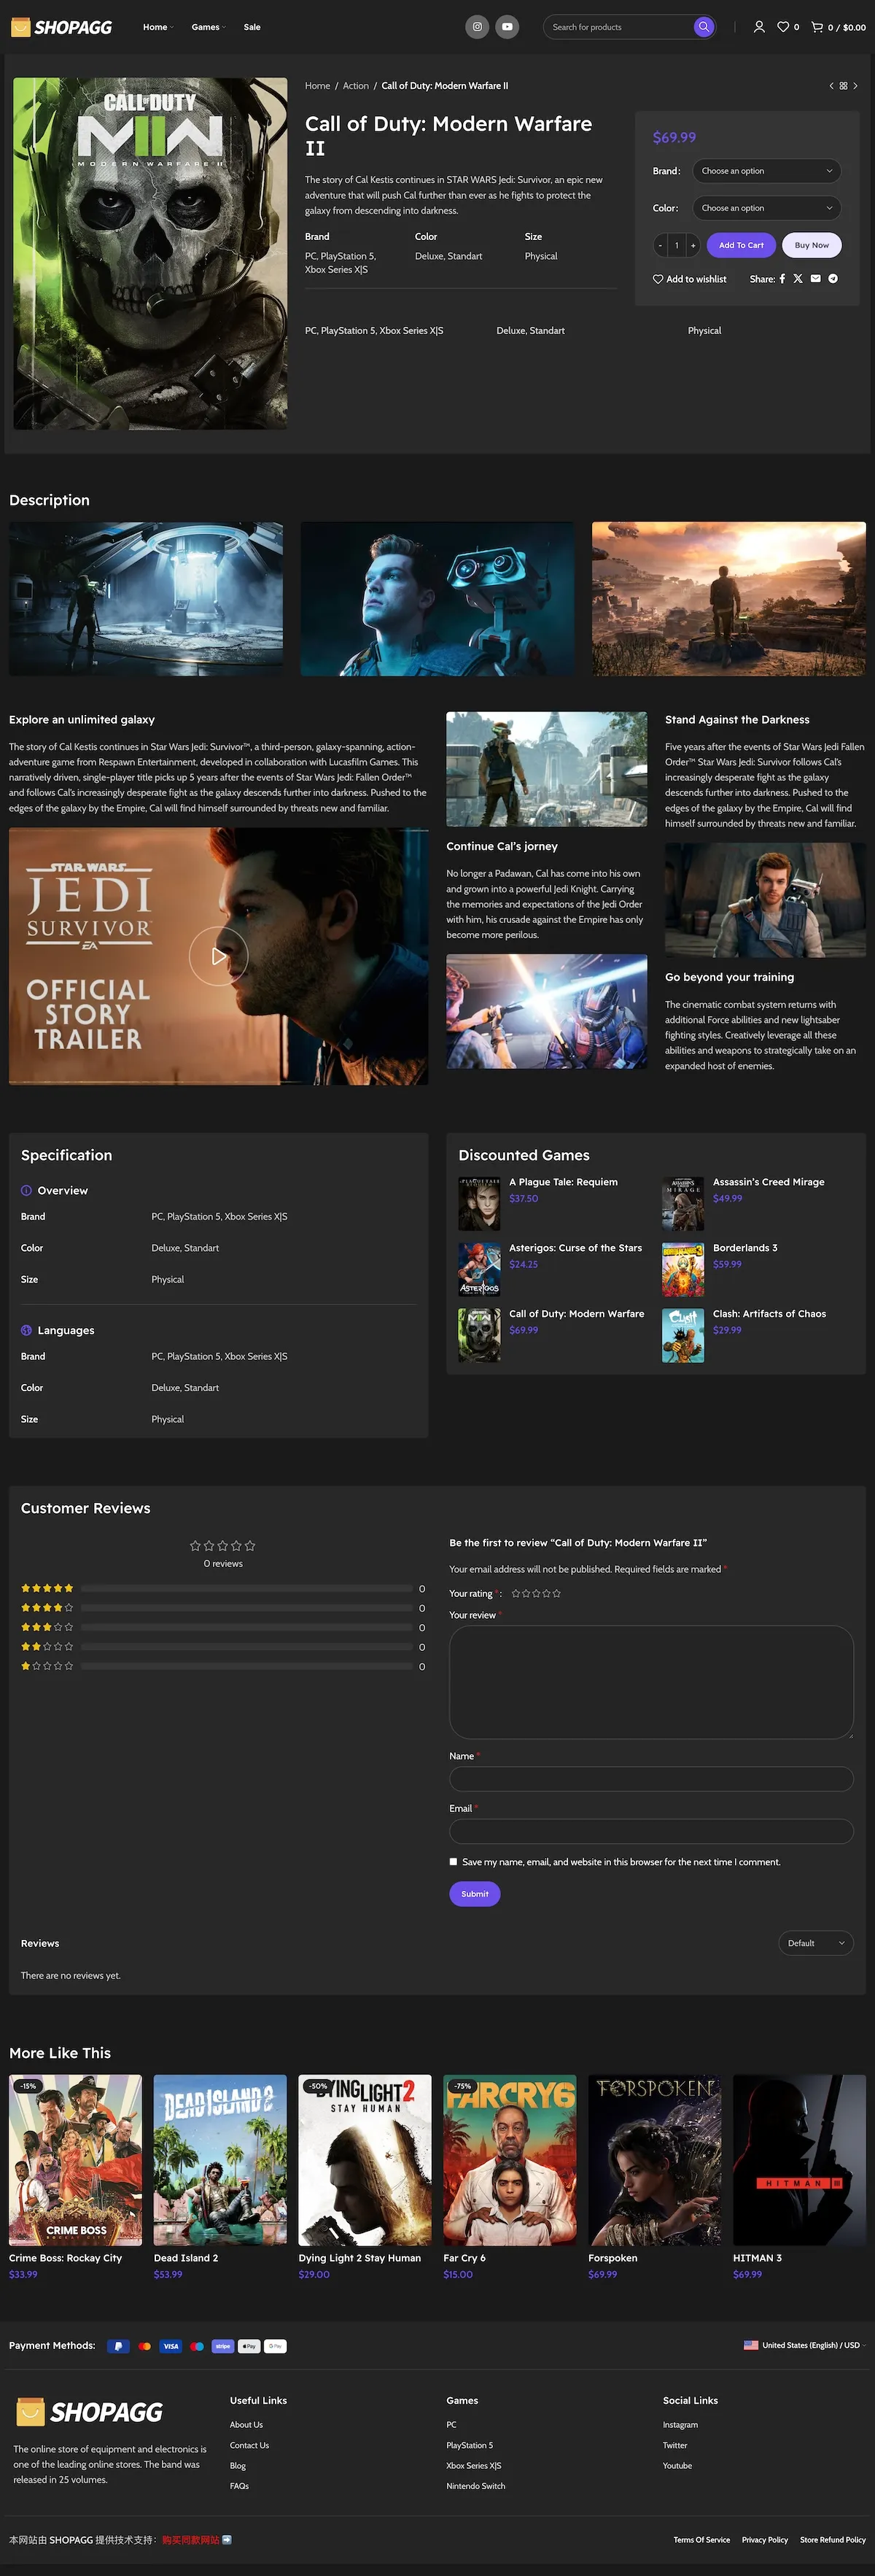Click the Google Pay payment icon
Screen dimensions: 875x2576
click(275, 2346)
